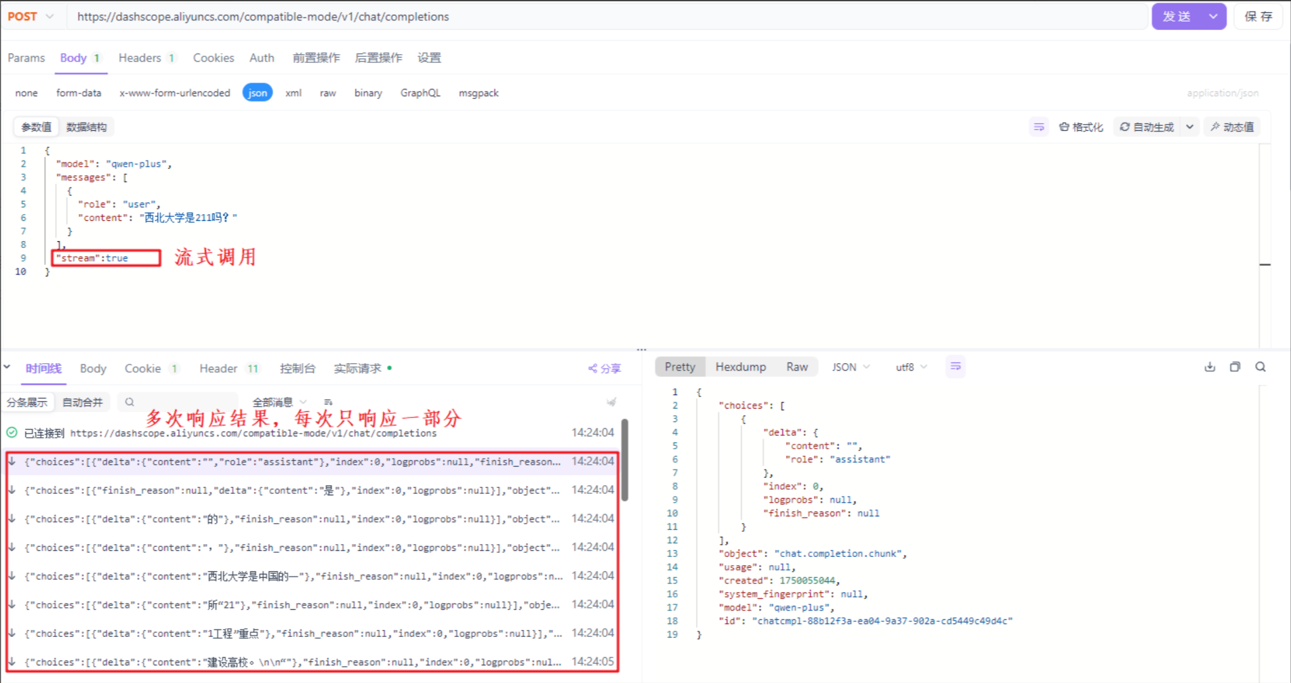This screenshot has width=1291, height=683.
Task: Select the binary body type
Action: (368, 93)
